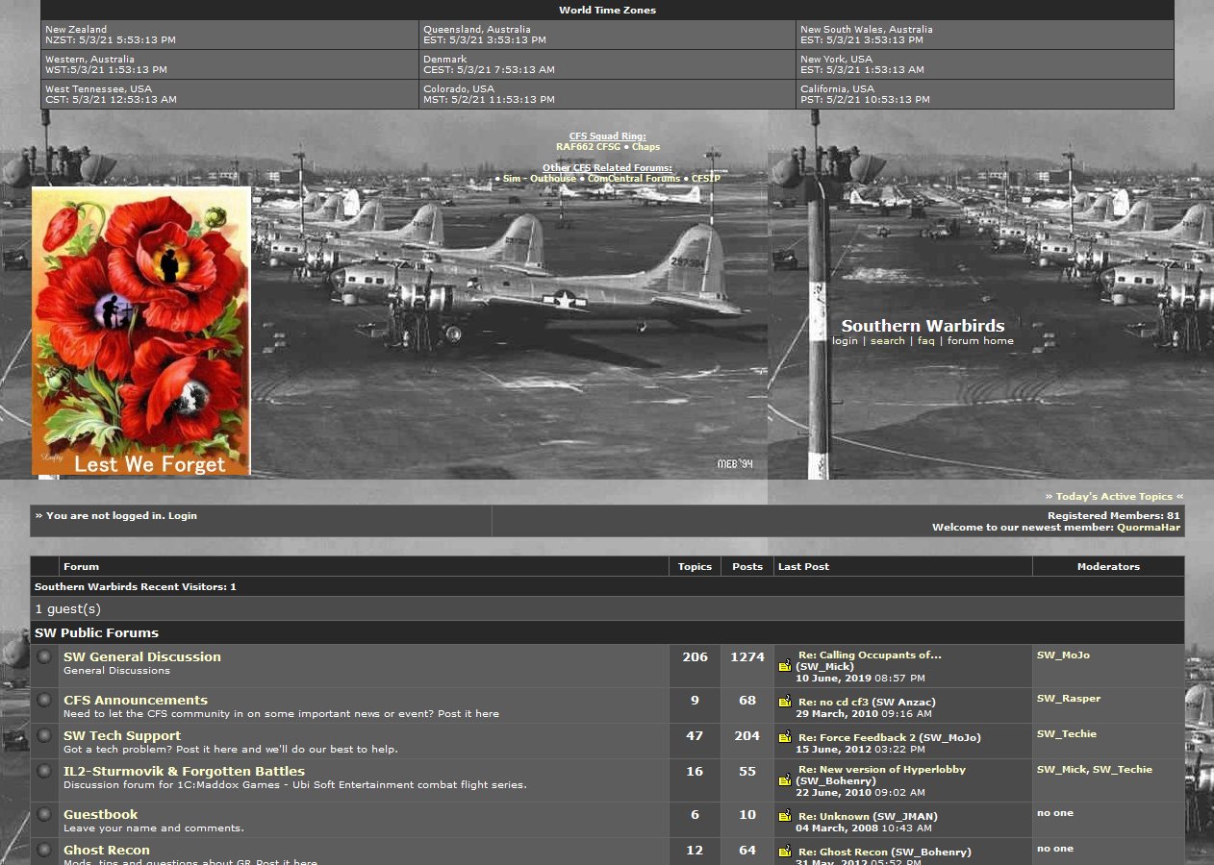Click the Lest We Forget poppy image
1214x865 pixels.
click(x=141, y=331)
